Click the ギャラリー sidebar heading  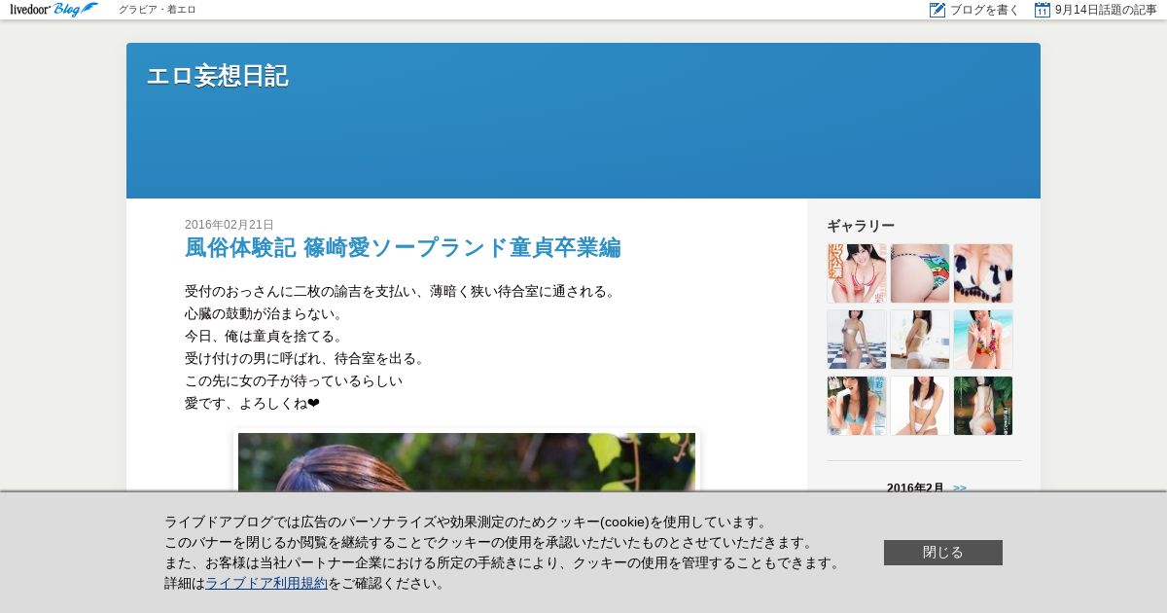[x=861, y=226]
